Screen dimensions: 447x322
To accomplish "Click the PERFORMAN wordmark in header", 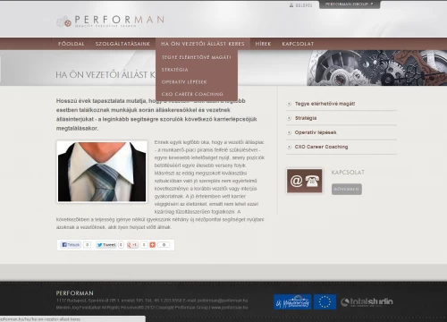I will [119, 20].
